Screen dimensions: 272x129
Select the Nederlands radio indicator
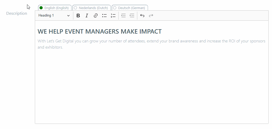tap(75, 8)
